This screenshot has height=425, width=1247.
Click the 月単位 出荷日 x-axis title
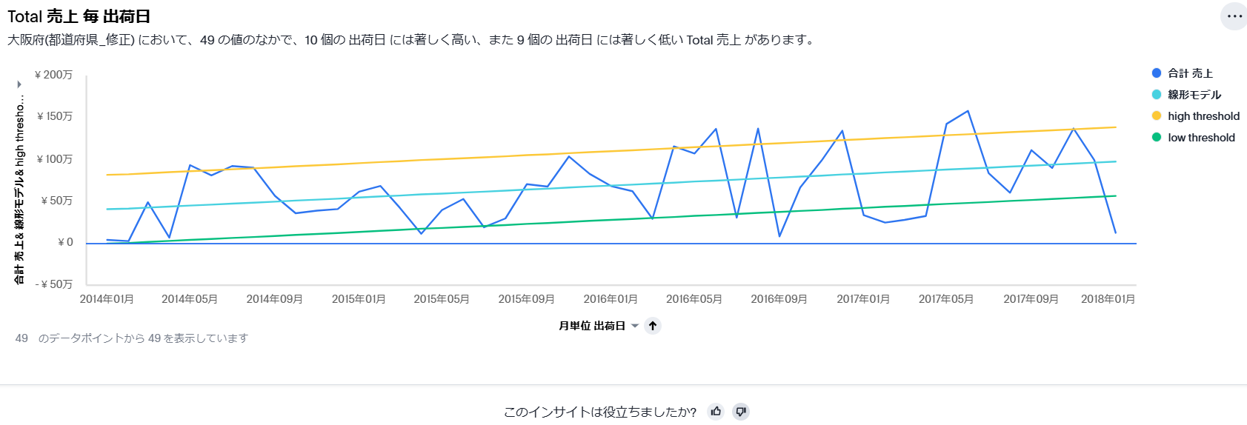point(591,326)
